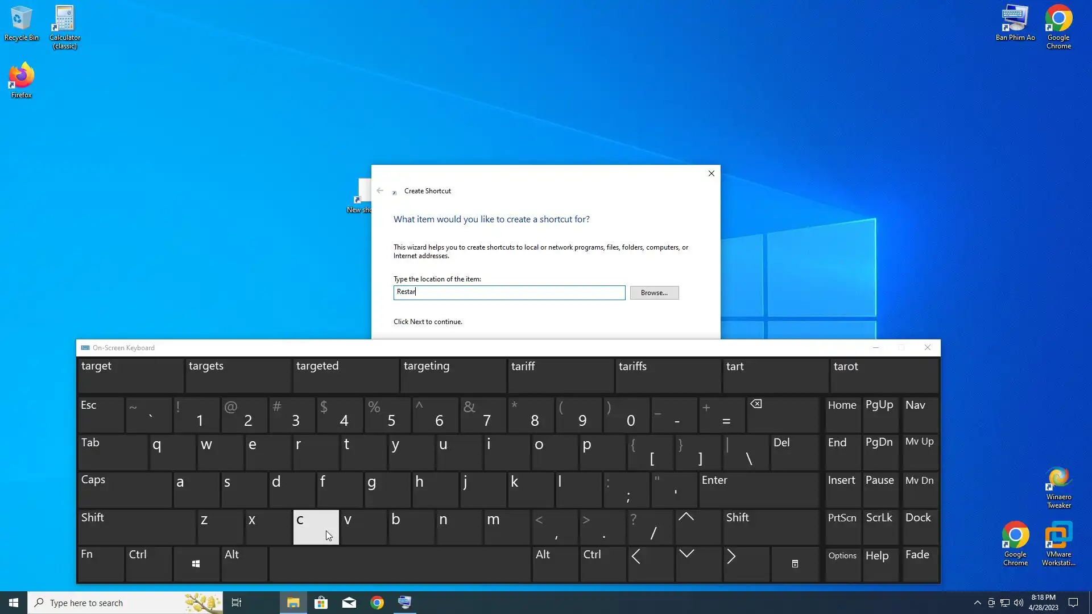Click the back arrow in Create Shortcut
Image resolution: width=1092 pixels, height=614 pixels.
click(380, 191)
